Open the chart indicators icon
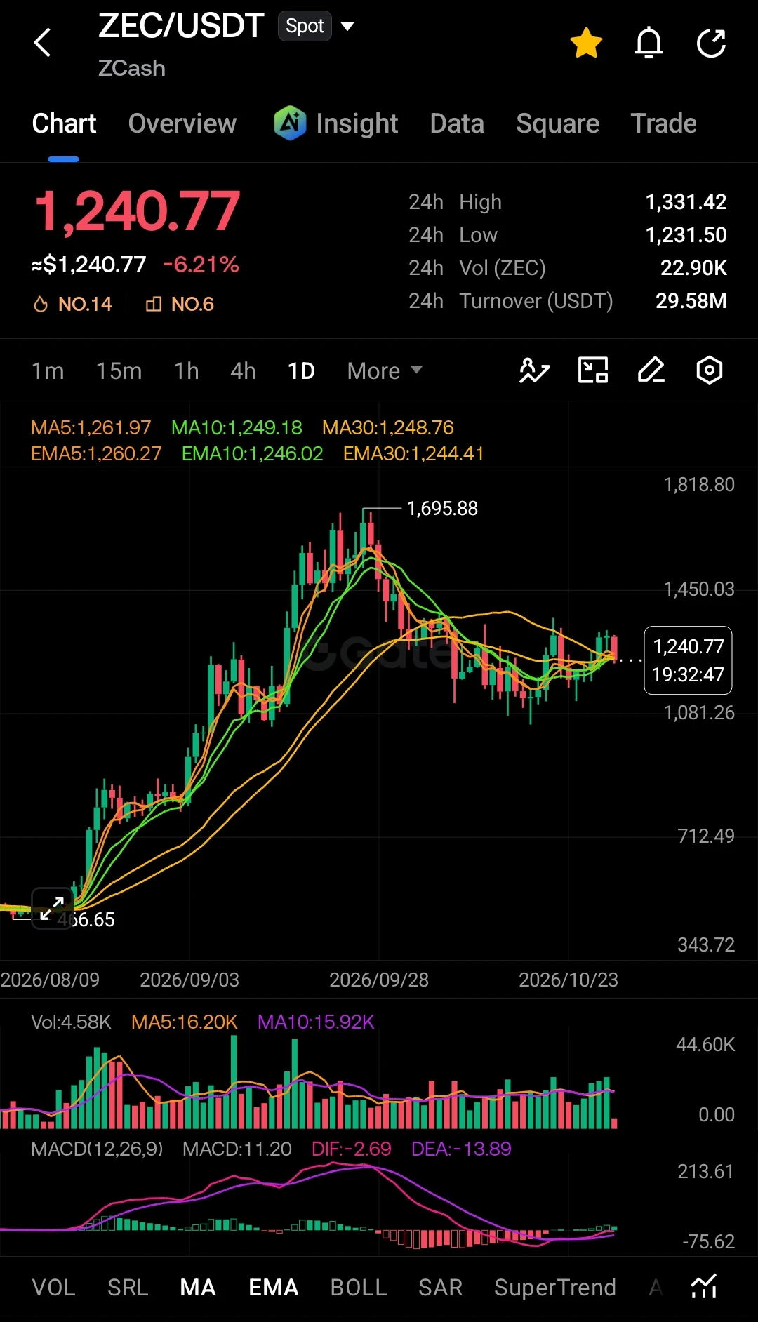Screen dimensions: 758x1322 tap(534, 370)
